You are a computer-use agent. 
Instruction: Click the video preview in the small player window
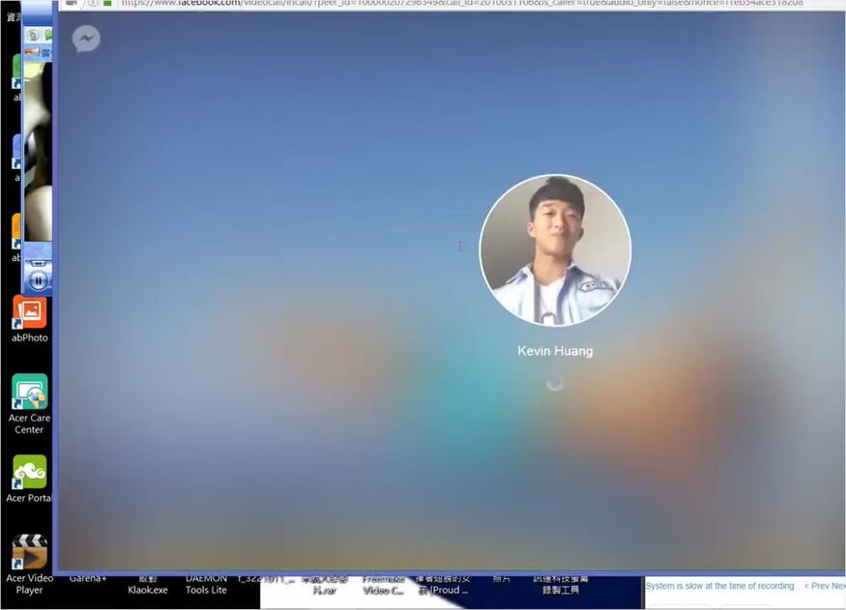click(39, 152)
